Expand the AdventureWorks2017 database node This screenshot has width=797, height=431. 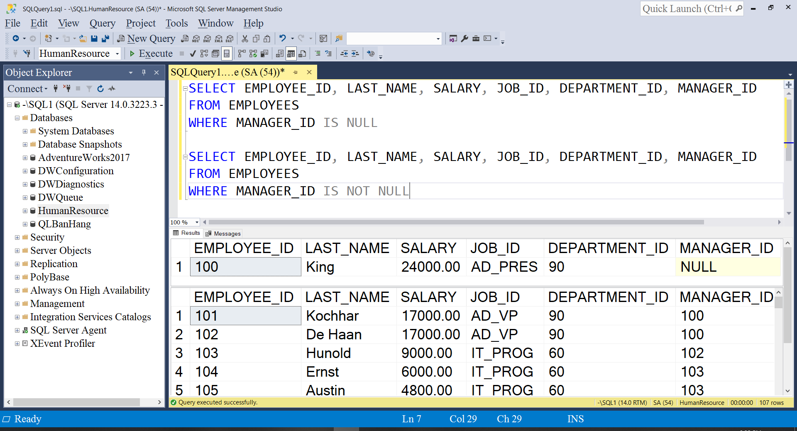pos(25,158)
